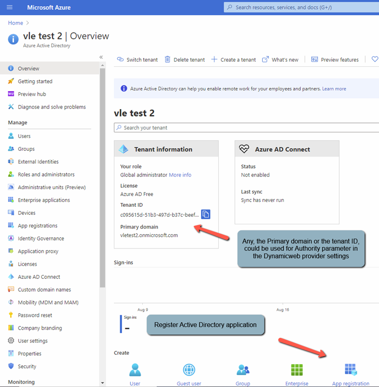Open the Azure portal hamburger menu
379x387 pixels.
[9, 8]
